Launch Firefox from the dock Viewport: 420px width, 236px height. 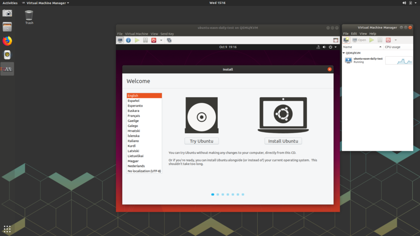coord(7,41)
